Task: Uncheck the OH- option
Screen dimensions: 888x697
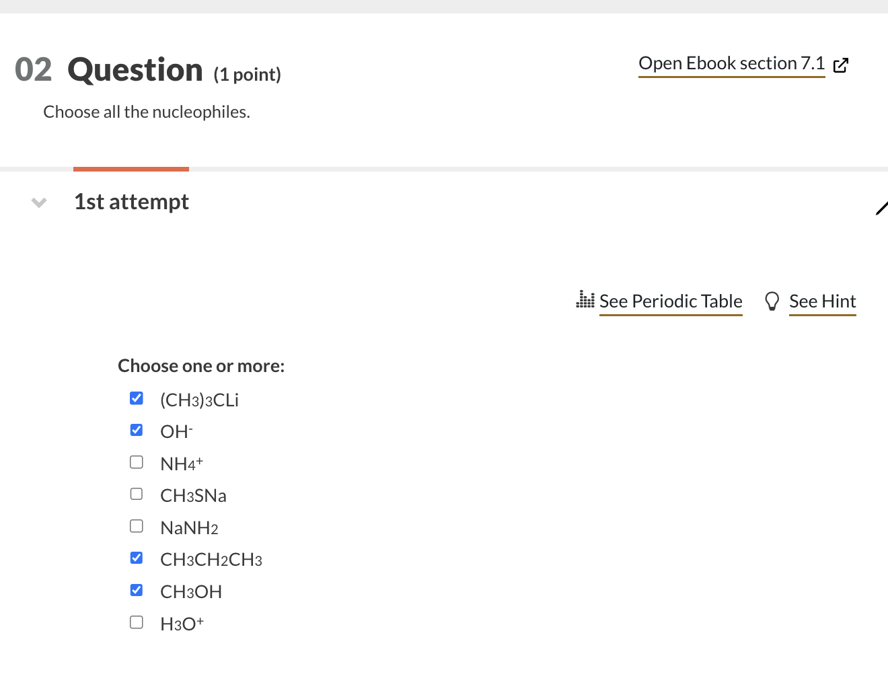Action: 137,429
